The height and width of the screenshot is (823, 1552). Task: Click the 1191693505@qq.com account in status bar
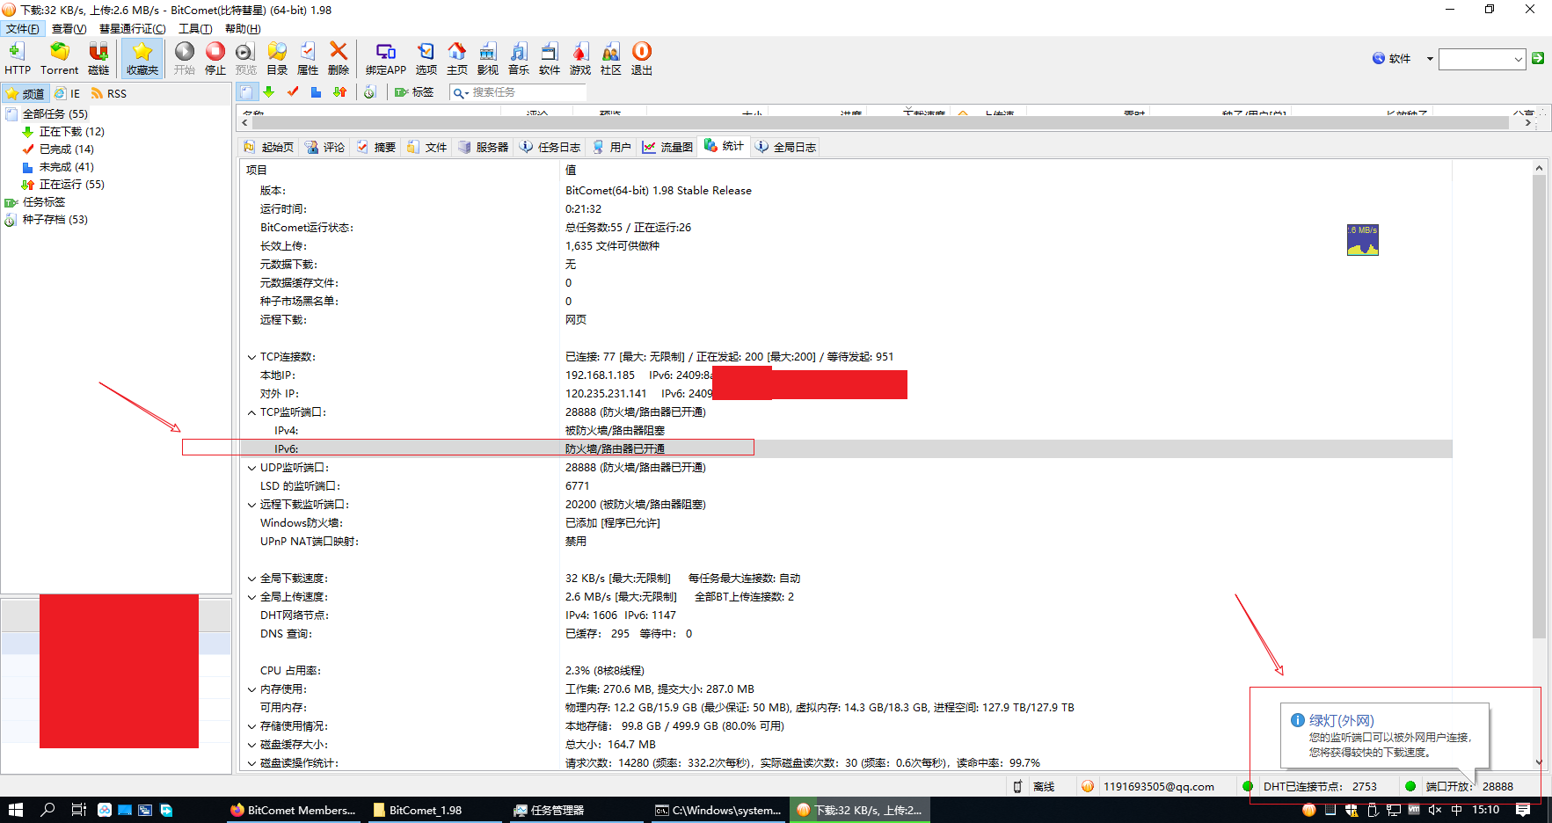pyautogui.click(x=1158, y=786)
